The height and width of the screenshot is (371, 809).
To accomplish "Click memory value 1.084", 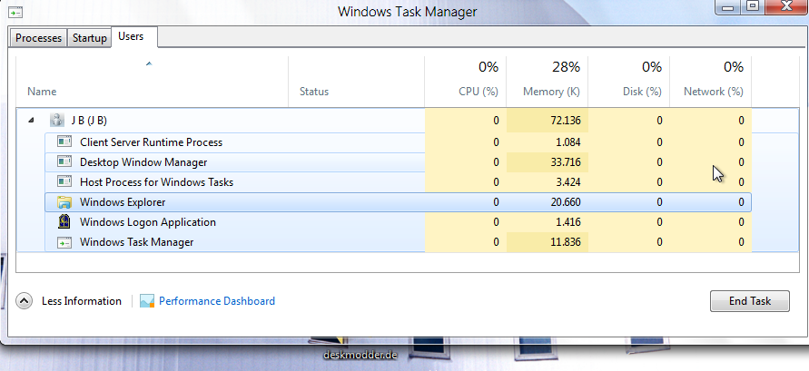I will [x=568, y=142].
